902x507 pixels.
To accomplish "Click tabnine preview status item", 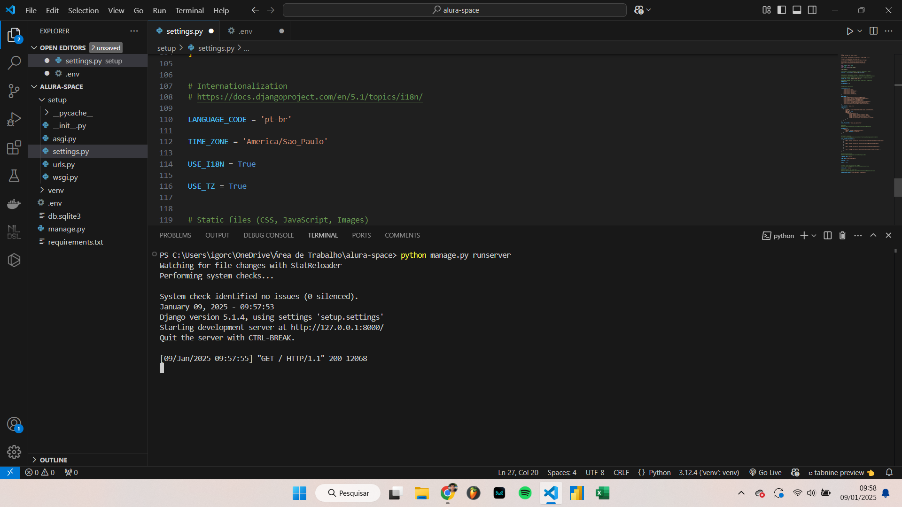I will (841, 472).
